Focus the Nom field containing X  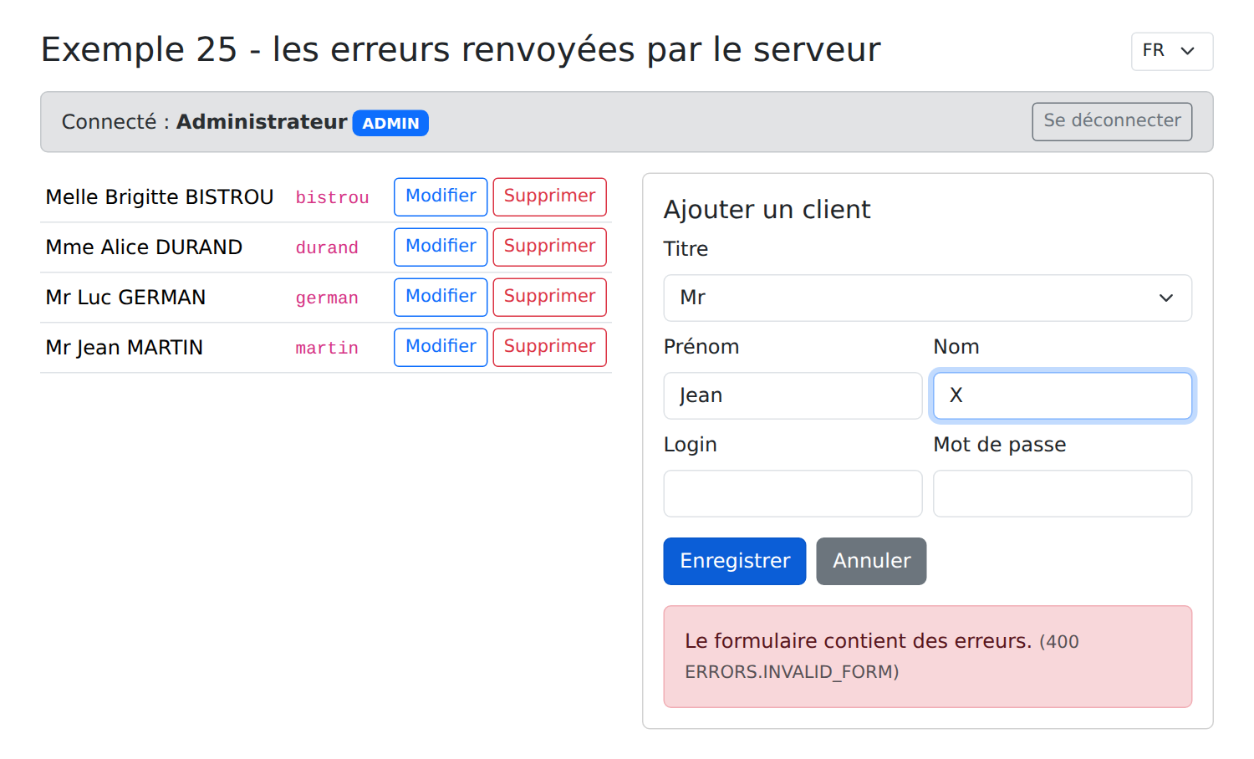point(1063,395)
